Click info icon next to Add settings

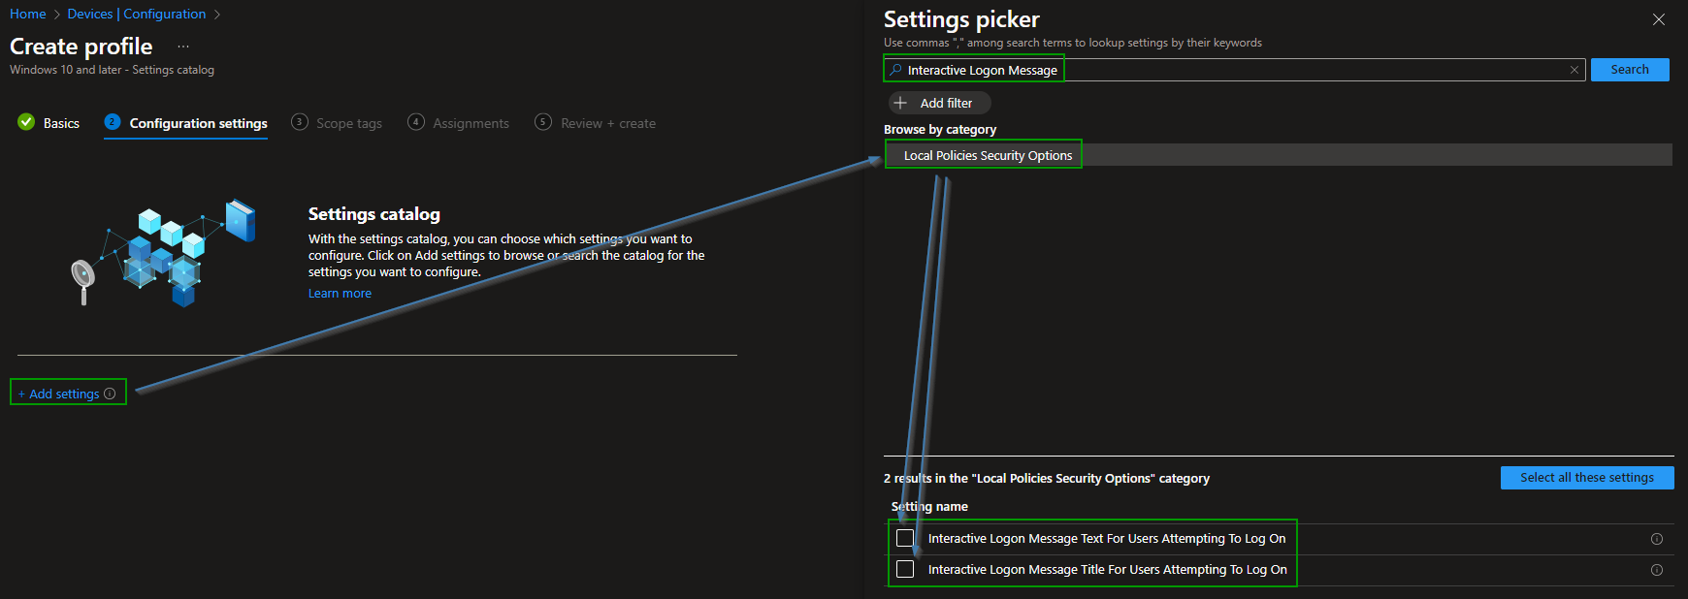tap(110, 394)
